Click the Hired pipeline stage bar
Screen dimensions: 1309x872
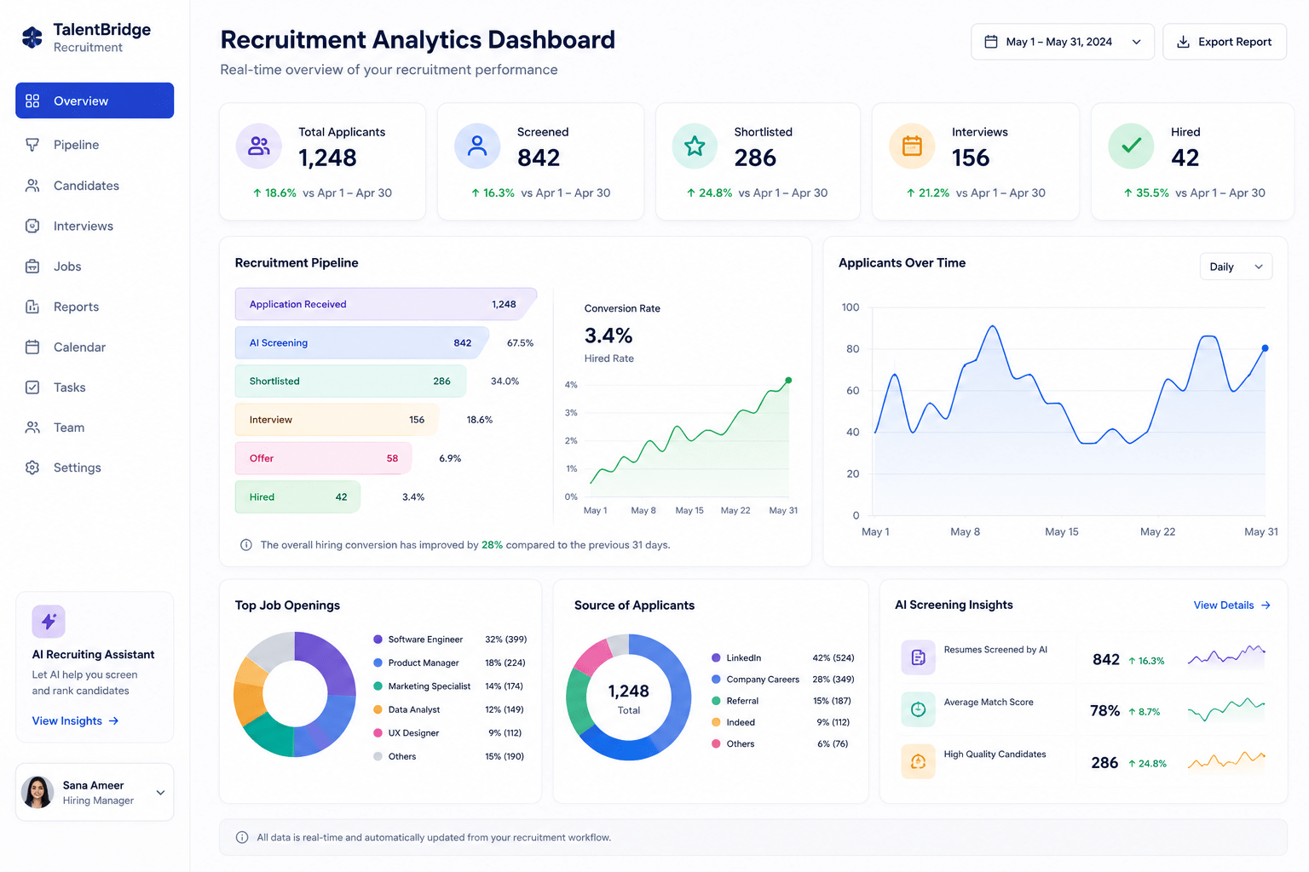pos(297,497)
